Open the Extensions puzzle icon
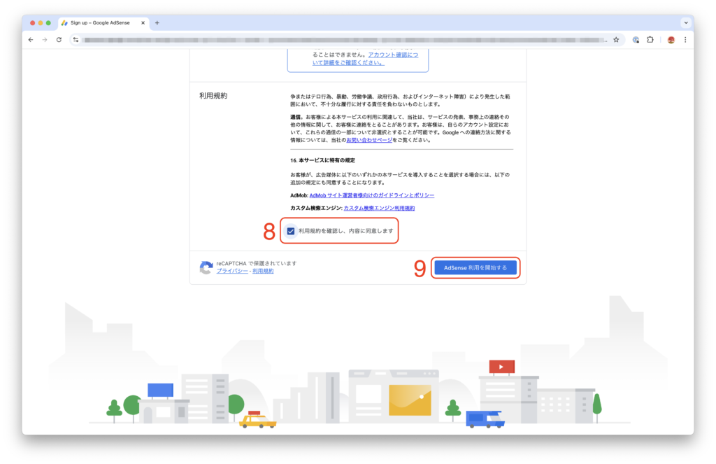 point(650,40)
